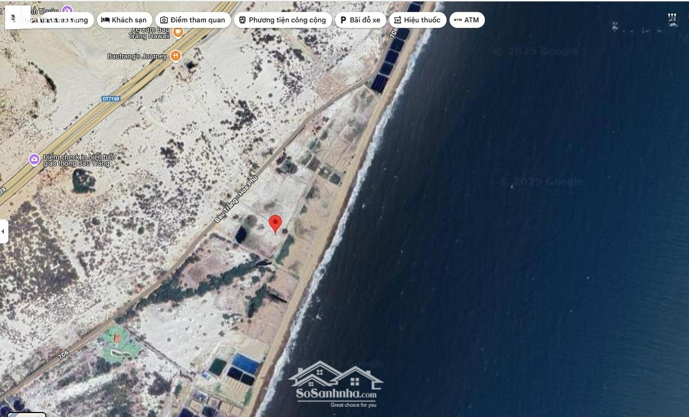Filter map by Hiệu thuốc
The image size is (689, 417).
(x=417, y=20)
